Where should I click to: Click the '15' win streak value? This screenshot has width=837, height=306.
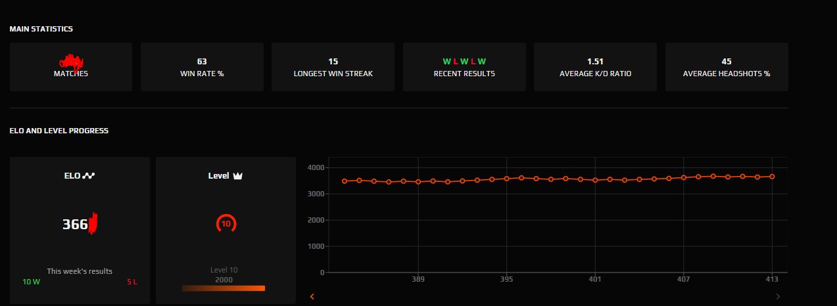click(x=333, y=61)
